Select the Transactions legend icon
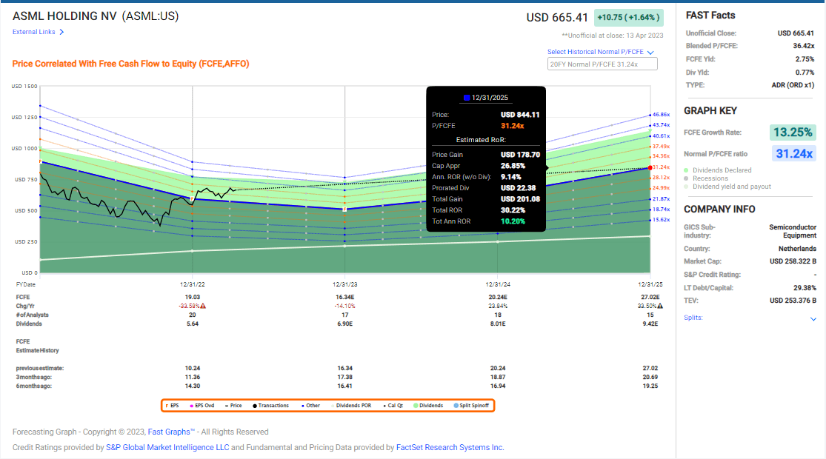 (254, 405)
